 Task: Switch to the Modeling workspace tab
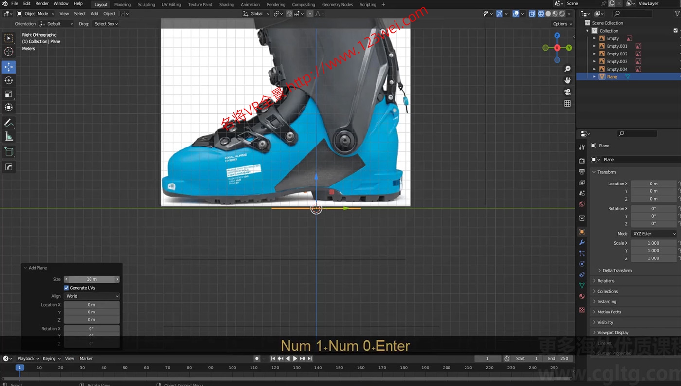point(122,4)
